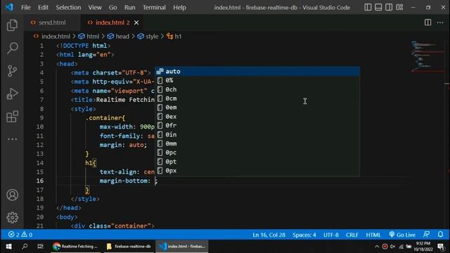Open the Run menu
The image size is (450, 253).
pyautogui.click(x=129, y=7)
